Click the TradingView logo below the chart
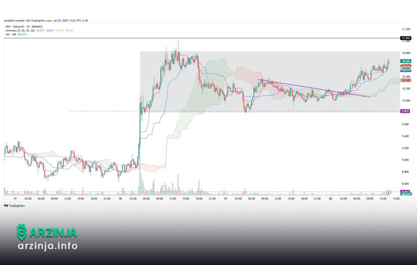Viewport: 417px width, 265px height. (x=14, y=206)
